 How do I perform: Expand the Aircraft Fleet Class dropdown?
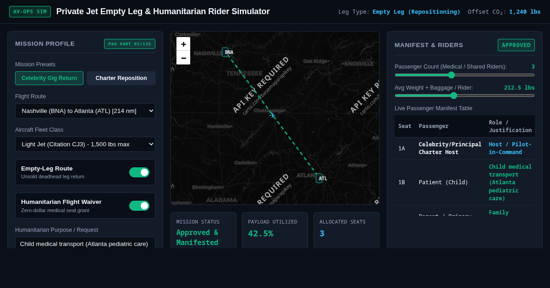85,144
